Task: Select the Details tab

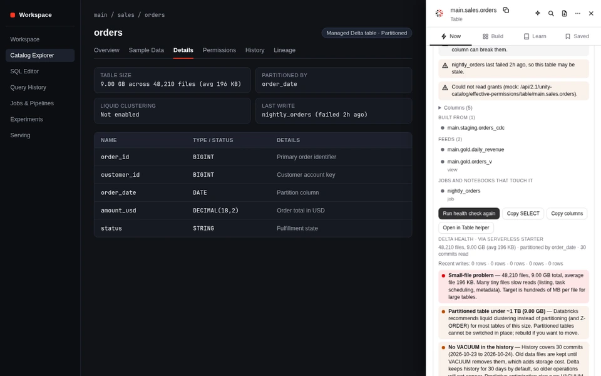Action: point(183,50)
